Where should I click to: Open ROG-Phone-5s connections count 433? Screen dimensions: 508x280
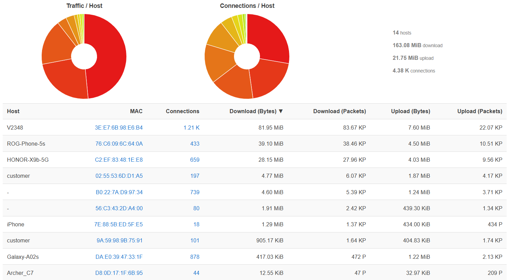tap(195, 144)
